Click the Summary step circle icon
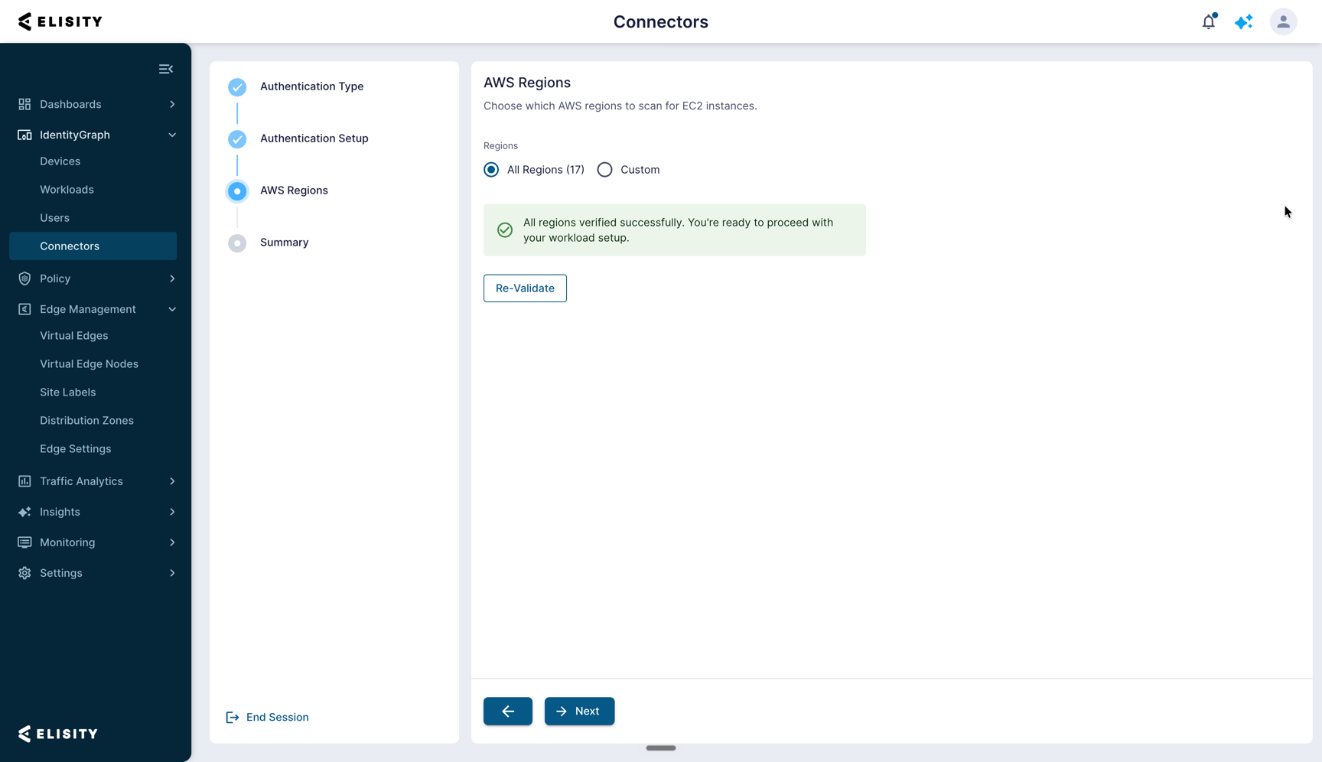The width and height of the screenshot is (1322, 762). point(237,243)
